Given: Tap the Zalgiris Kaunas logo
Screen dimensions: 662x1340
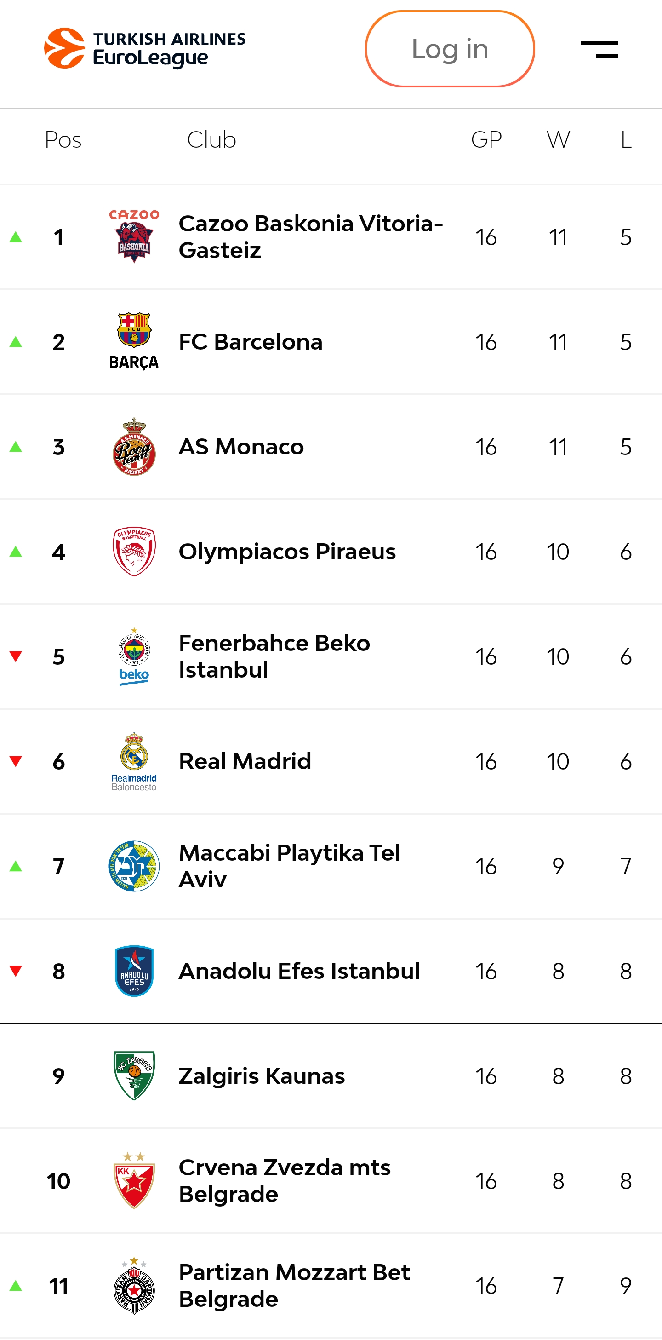Looking at the screenshot, I should coord(134,1076).
